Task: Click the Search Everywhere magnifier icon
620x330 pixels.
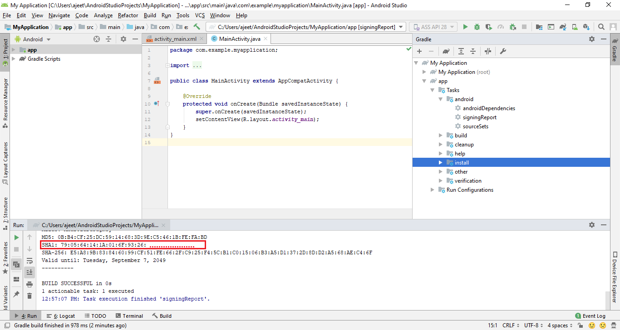Action: pos(601,27)
